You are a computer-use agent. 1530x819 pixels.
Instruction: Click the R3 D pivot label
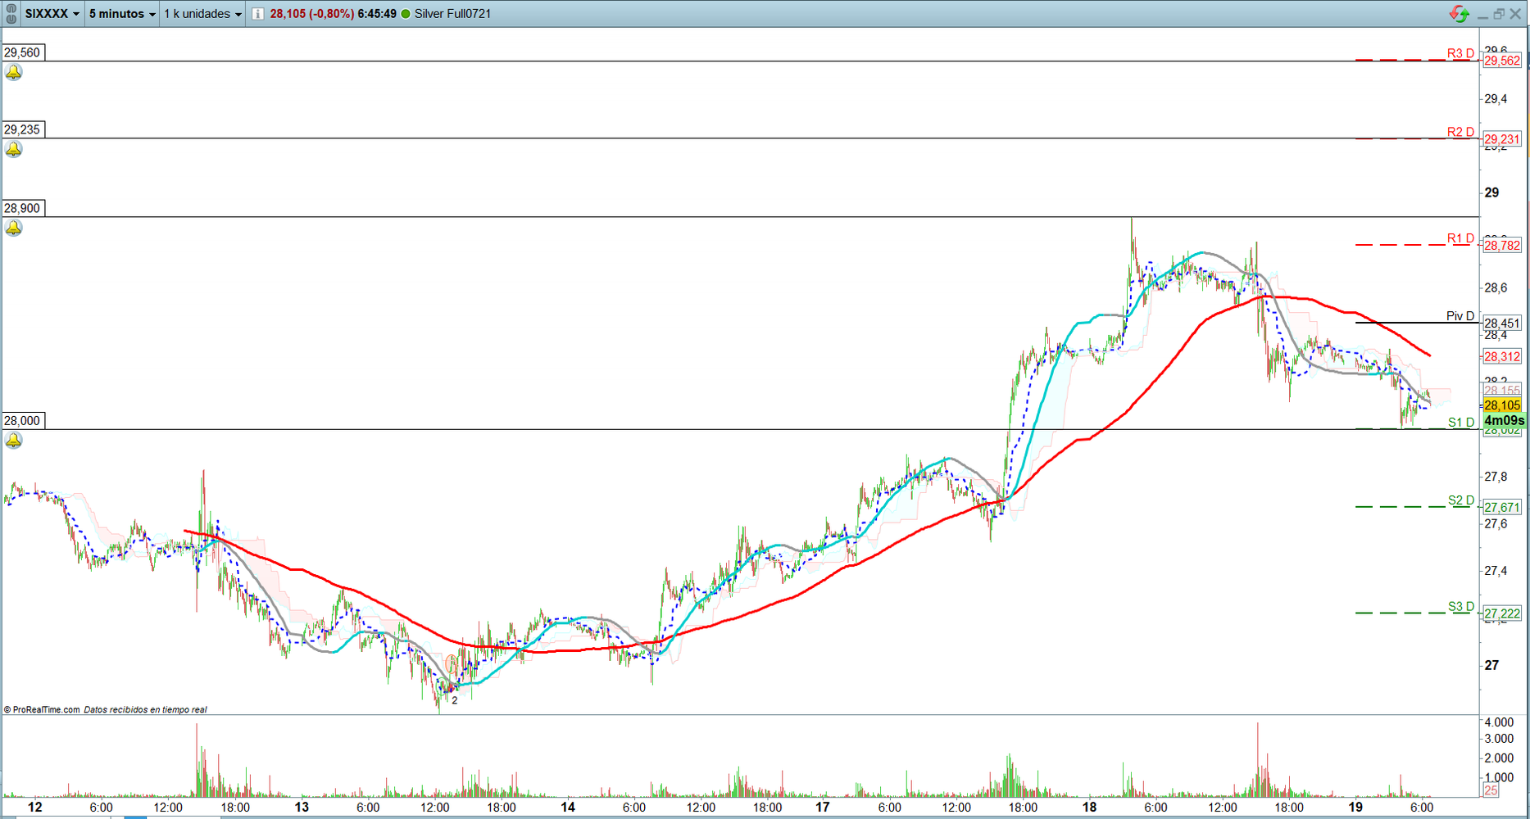tap(1460, 53)
